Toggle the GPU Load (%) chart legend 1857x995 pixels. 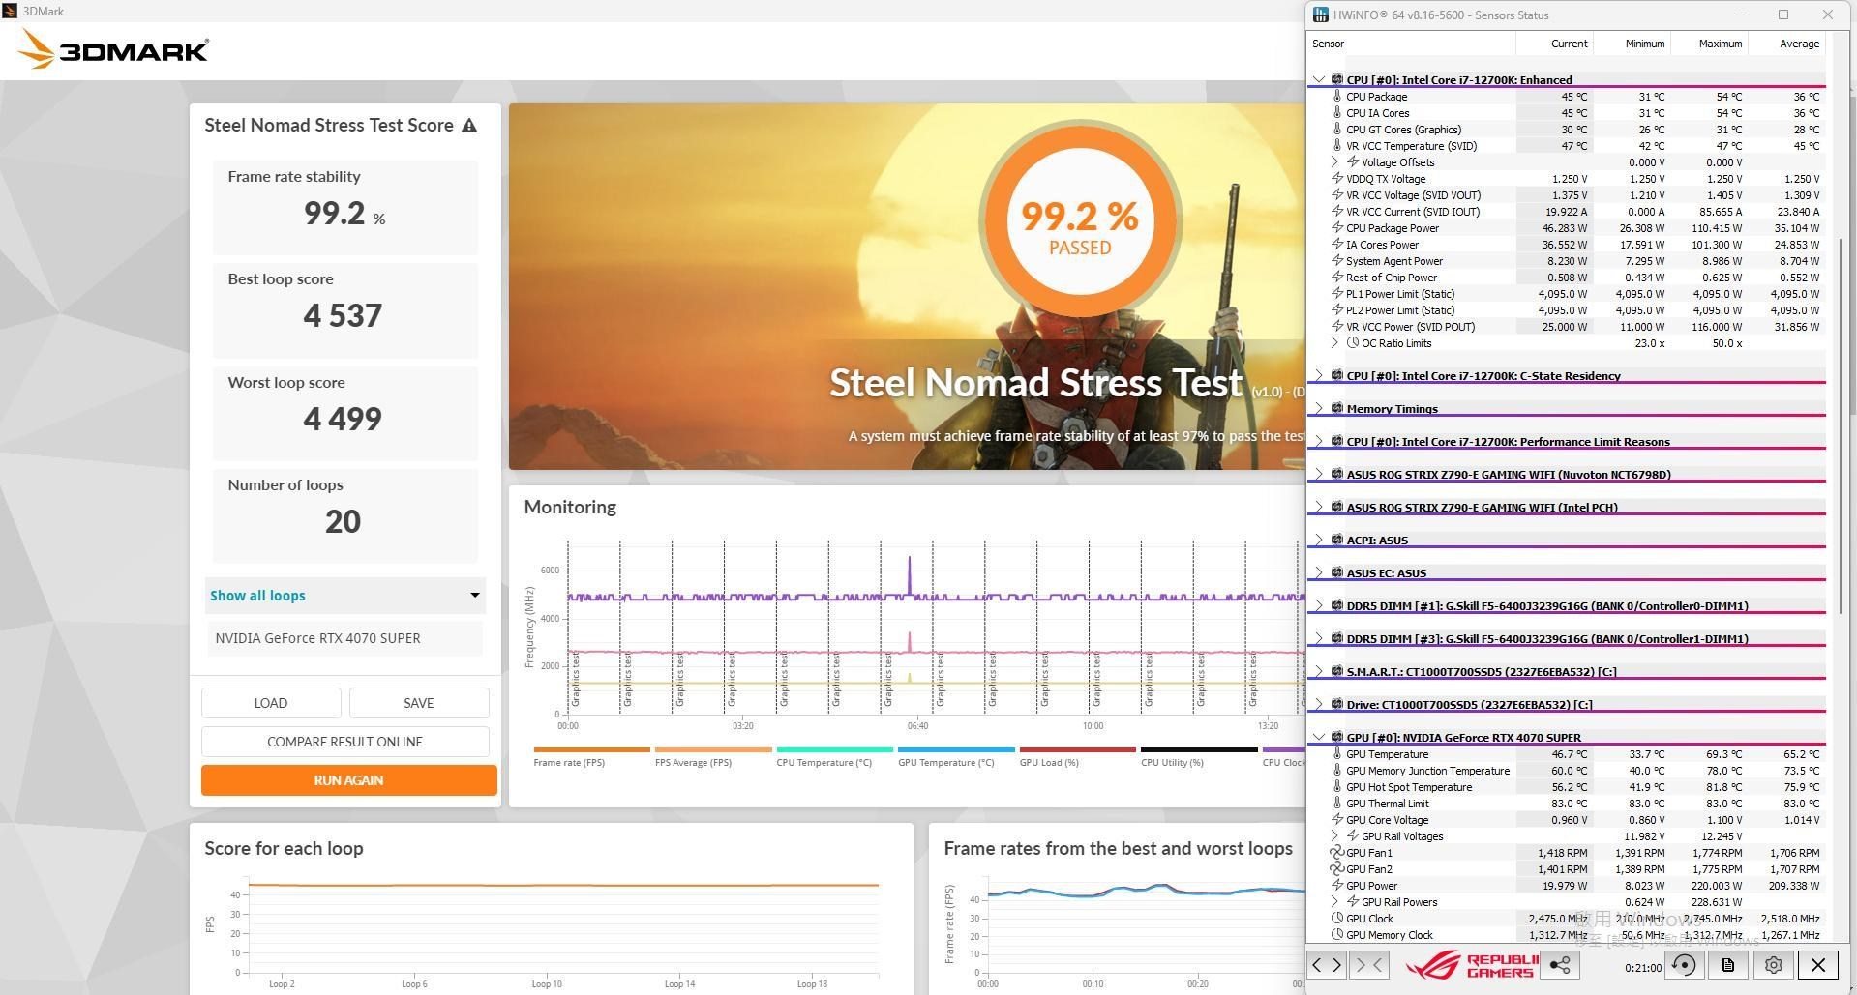(x=1077, y=756)
